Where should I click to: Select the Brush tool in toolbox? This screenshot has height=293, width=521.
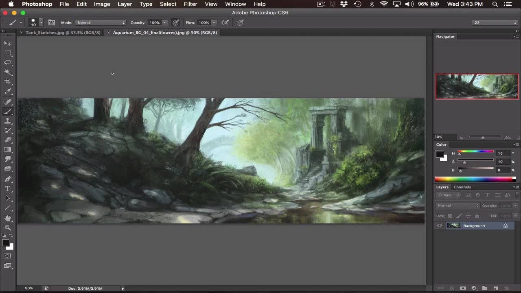pos(8,112)
